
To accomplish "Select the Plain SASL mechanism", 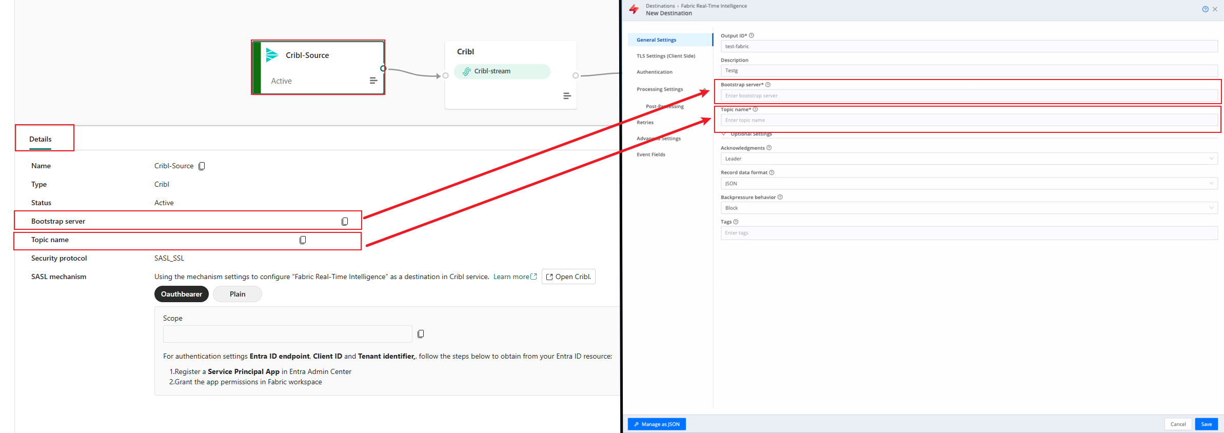I will click(x=238, y=294).
